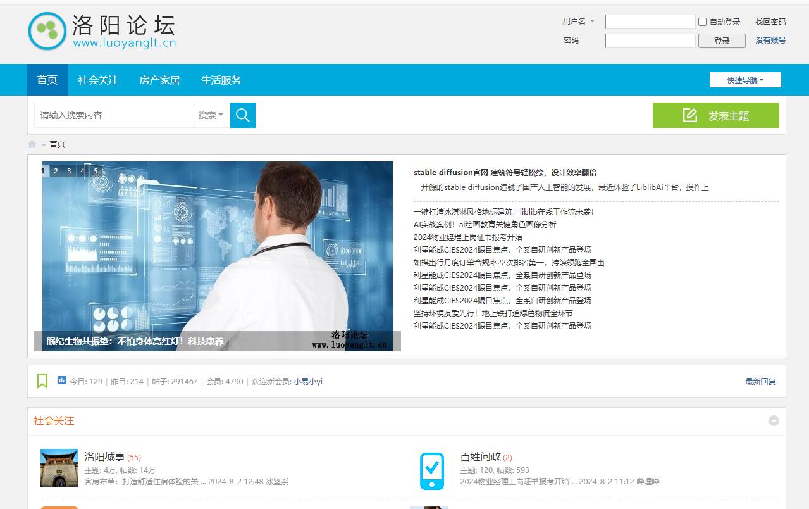The image size is (809, 509).
Task: Select slide 3 in the image carousel
Action: [69, 171]
